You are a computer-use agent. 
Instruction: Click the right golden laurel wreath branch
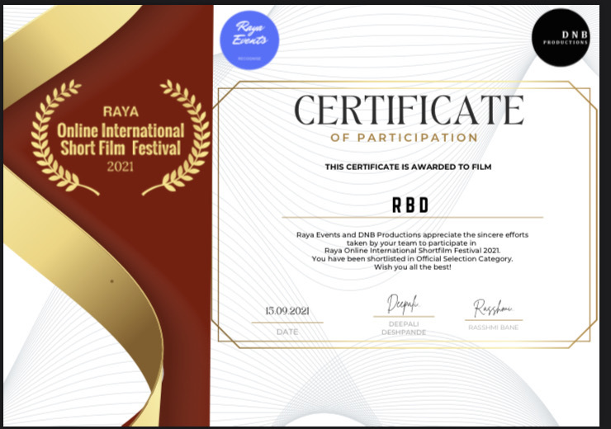[x=184, y=136]
